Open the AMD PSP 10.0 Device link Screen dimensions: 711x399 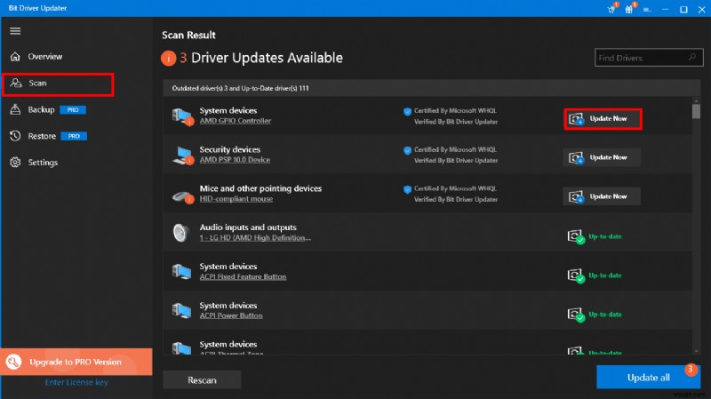point(235,160)
